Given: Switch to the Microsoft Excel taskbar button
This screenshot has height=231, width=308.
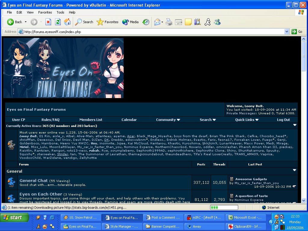Looking at the screenshot, I should click(245, 217).
